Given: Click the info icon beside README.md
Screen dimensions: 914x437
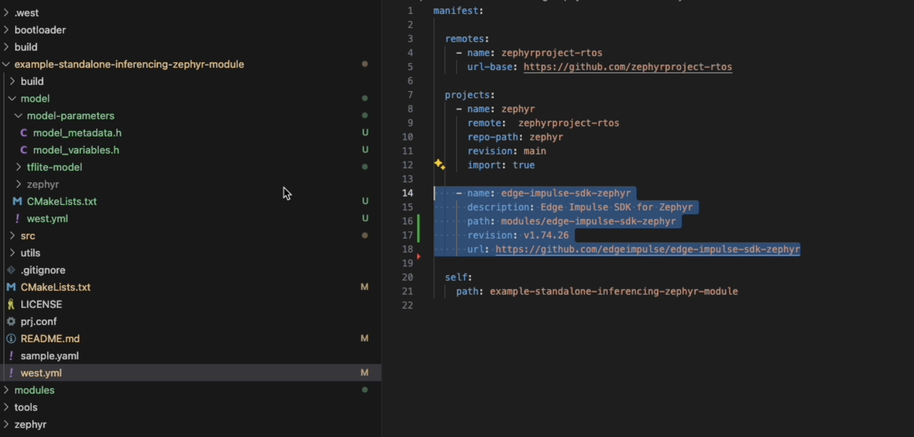Looking at the screenshot, I should point(11,339).
